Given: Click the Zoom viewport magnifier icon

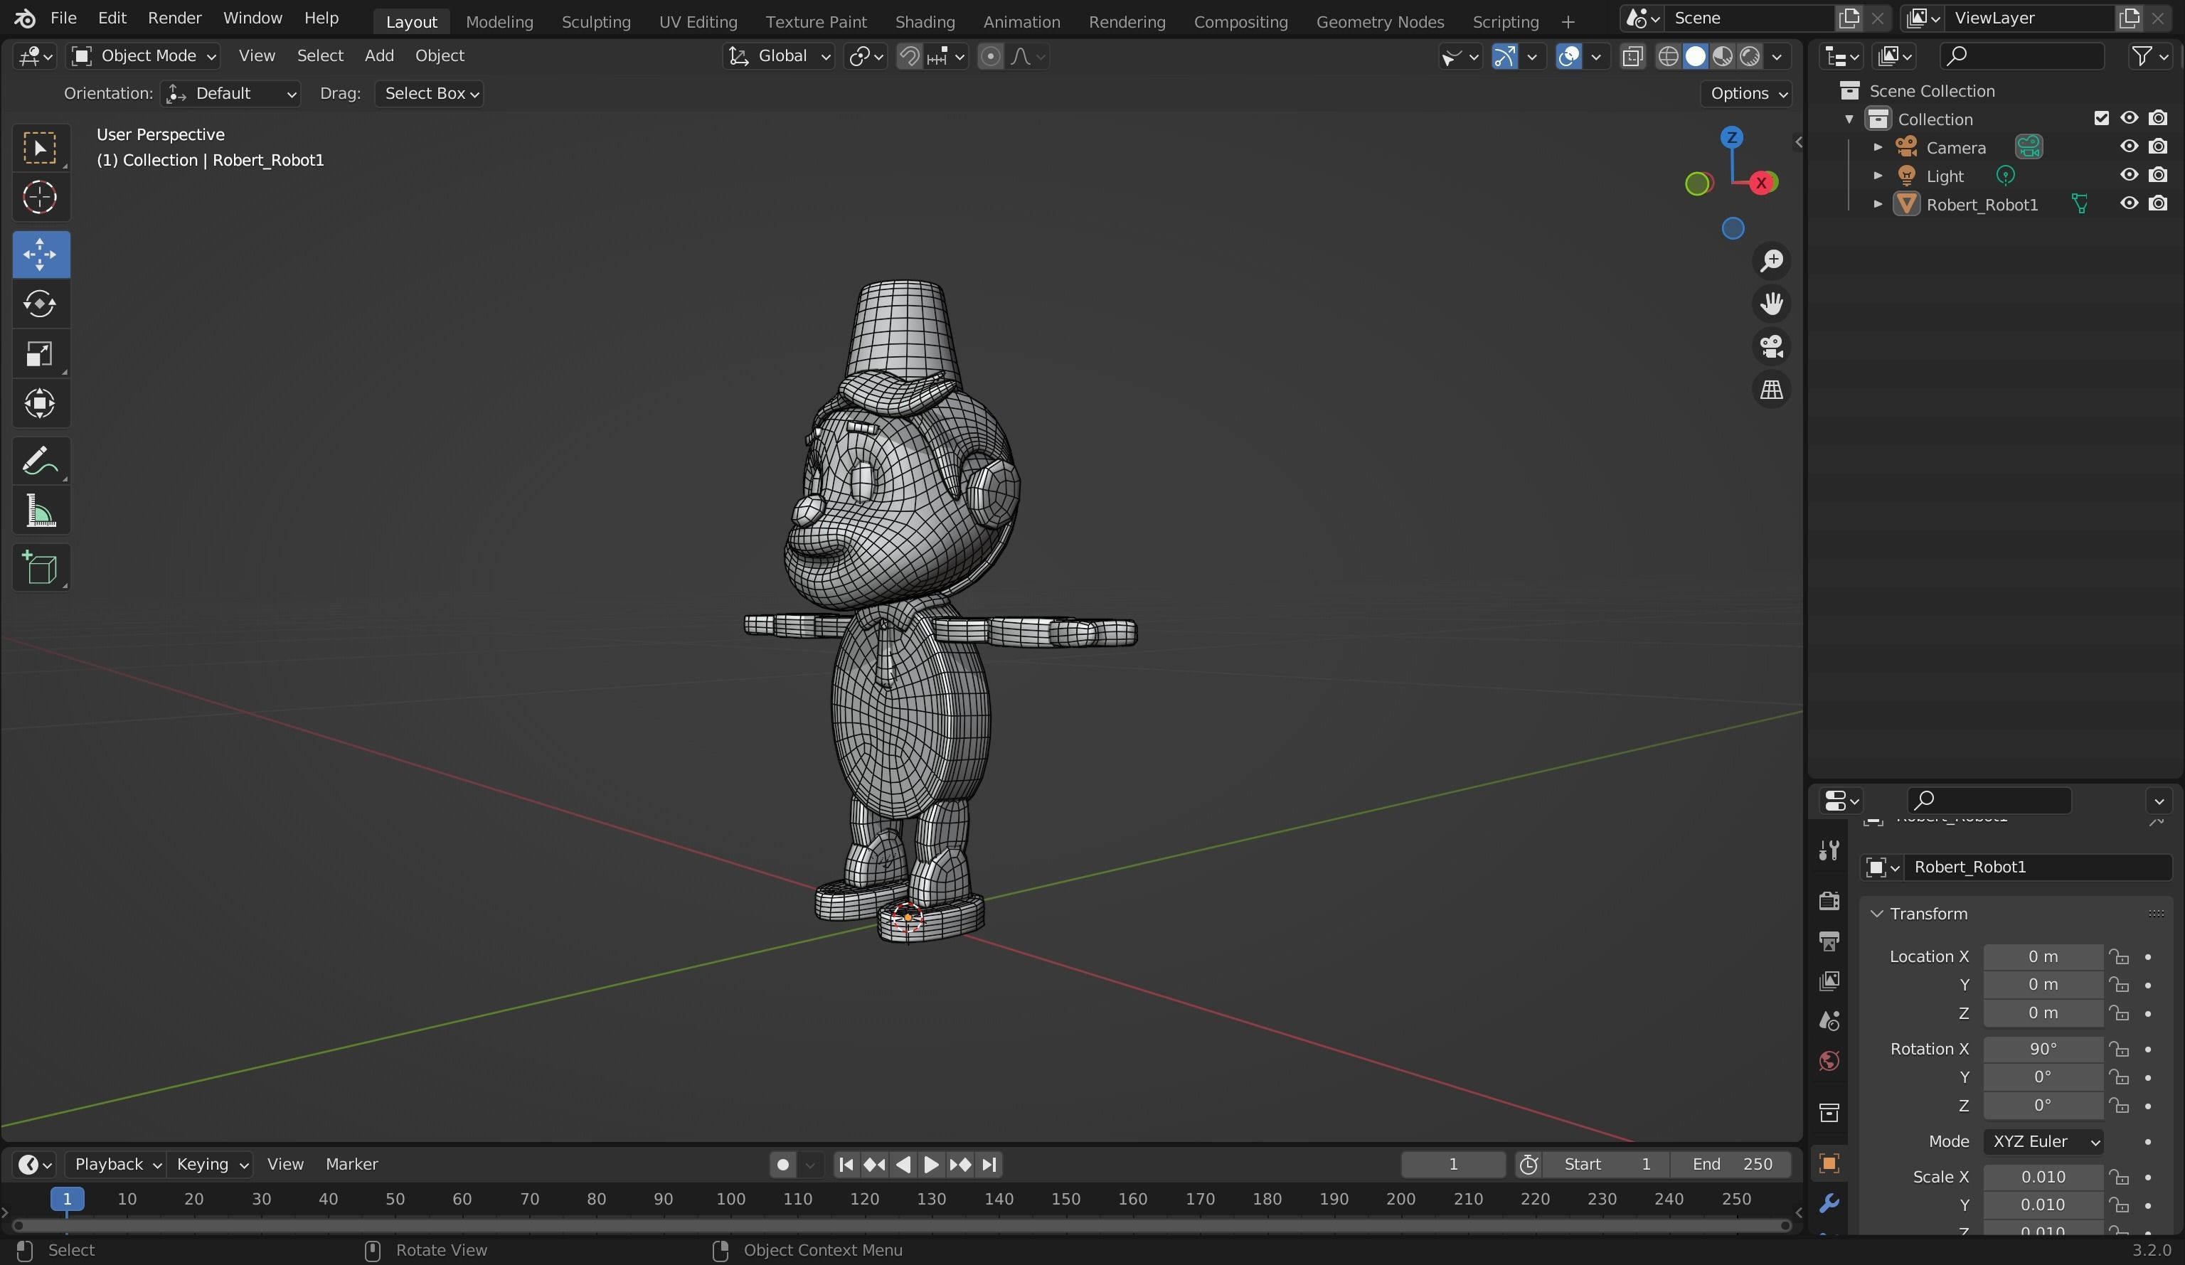Looking at the screenshot, I should pos(1772,260).
